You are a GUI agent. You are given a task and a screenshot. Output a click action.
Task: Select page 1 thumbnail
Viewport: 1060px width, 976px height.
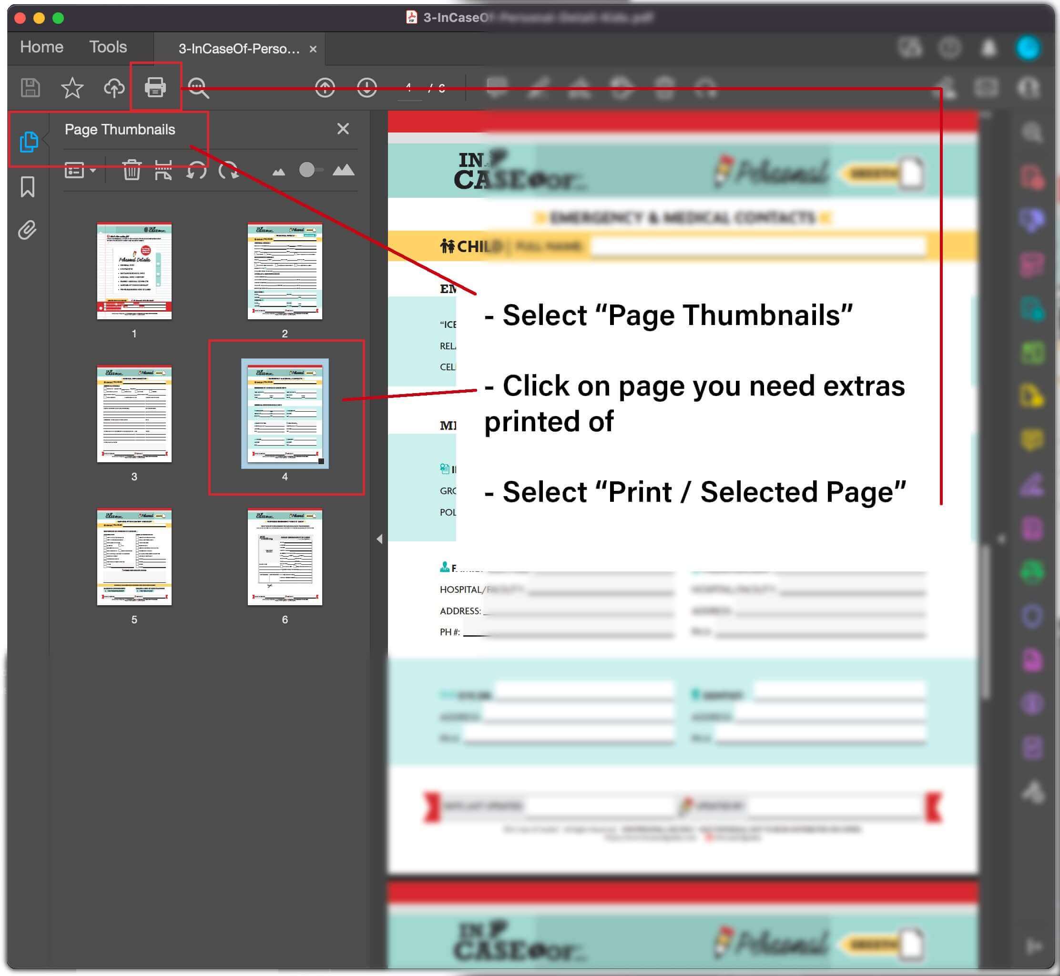click(x=134, y=272)
